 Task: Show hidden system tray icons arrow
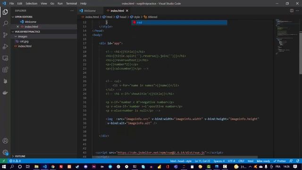[x=250, y=167]
